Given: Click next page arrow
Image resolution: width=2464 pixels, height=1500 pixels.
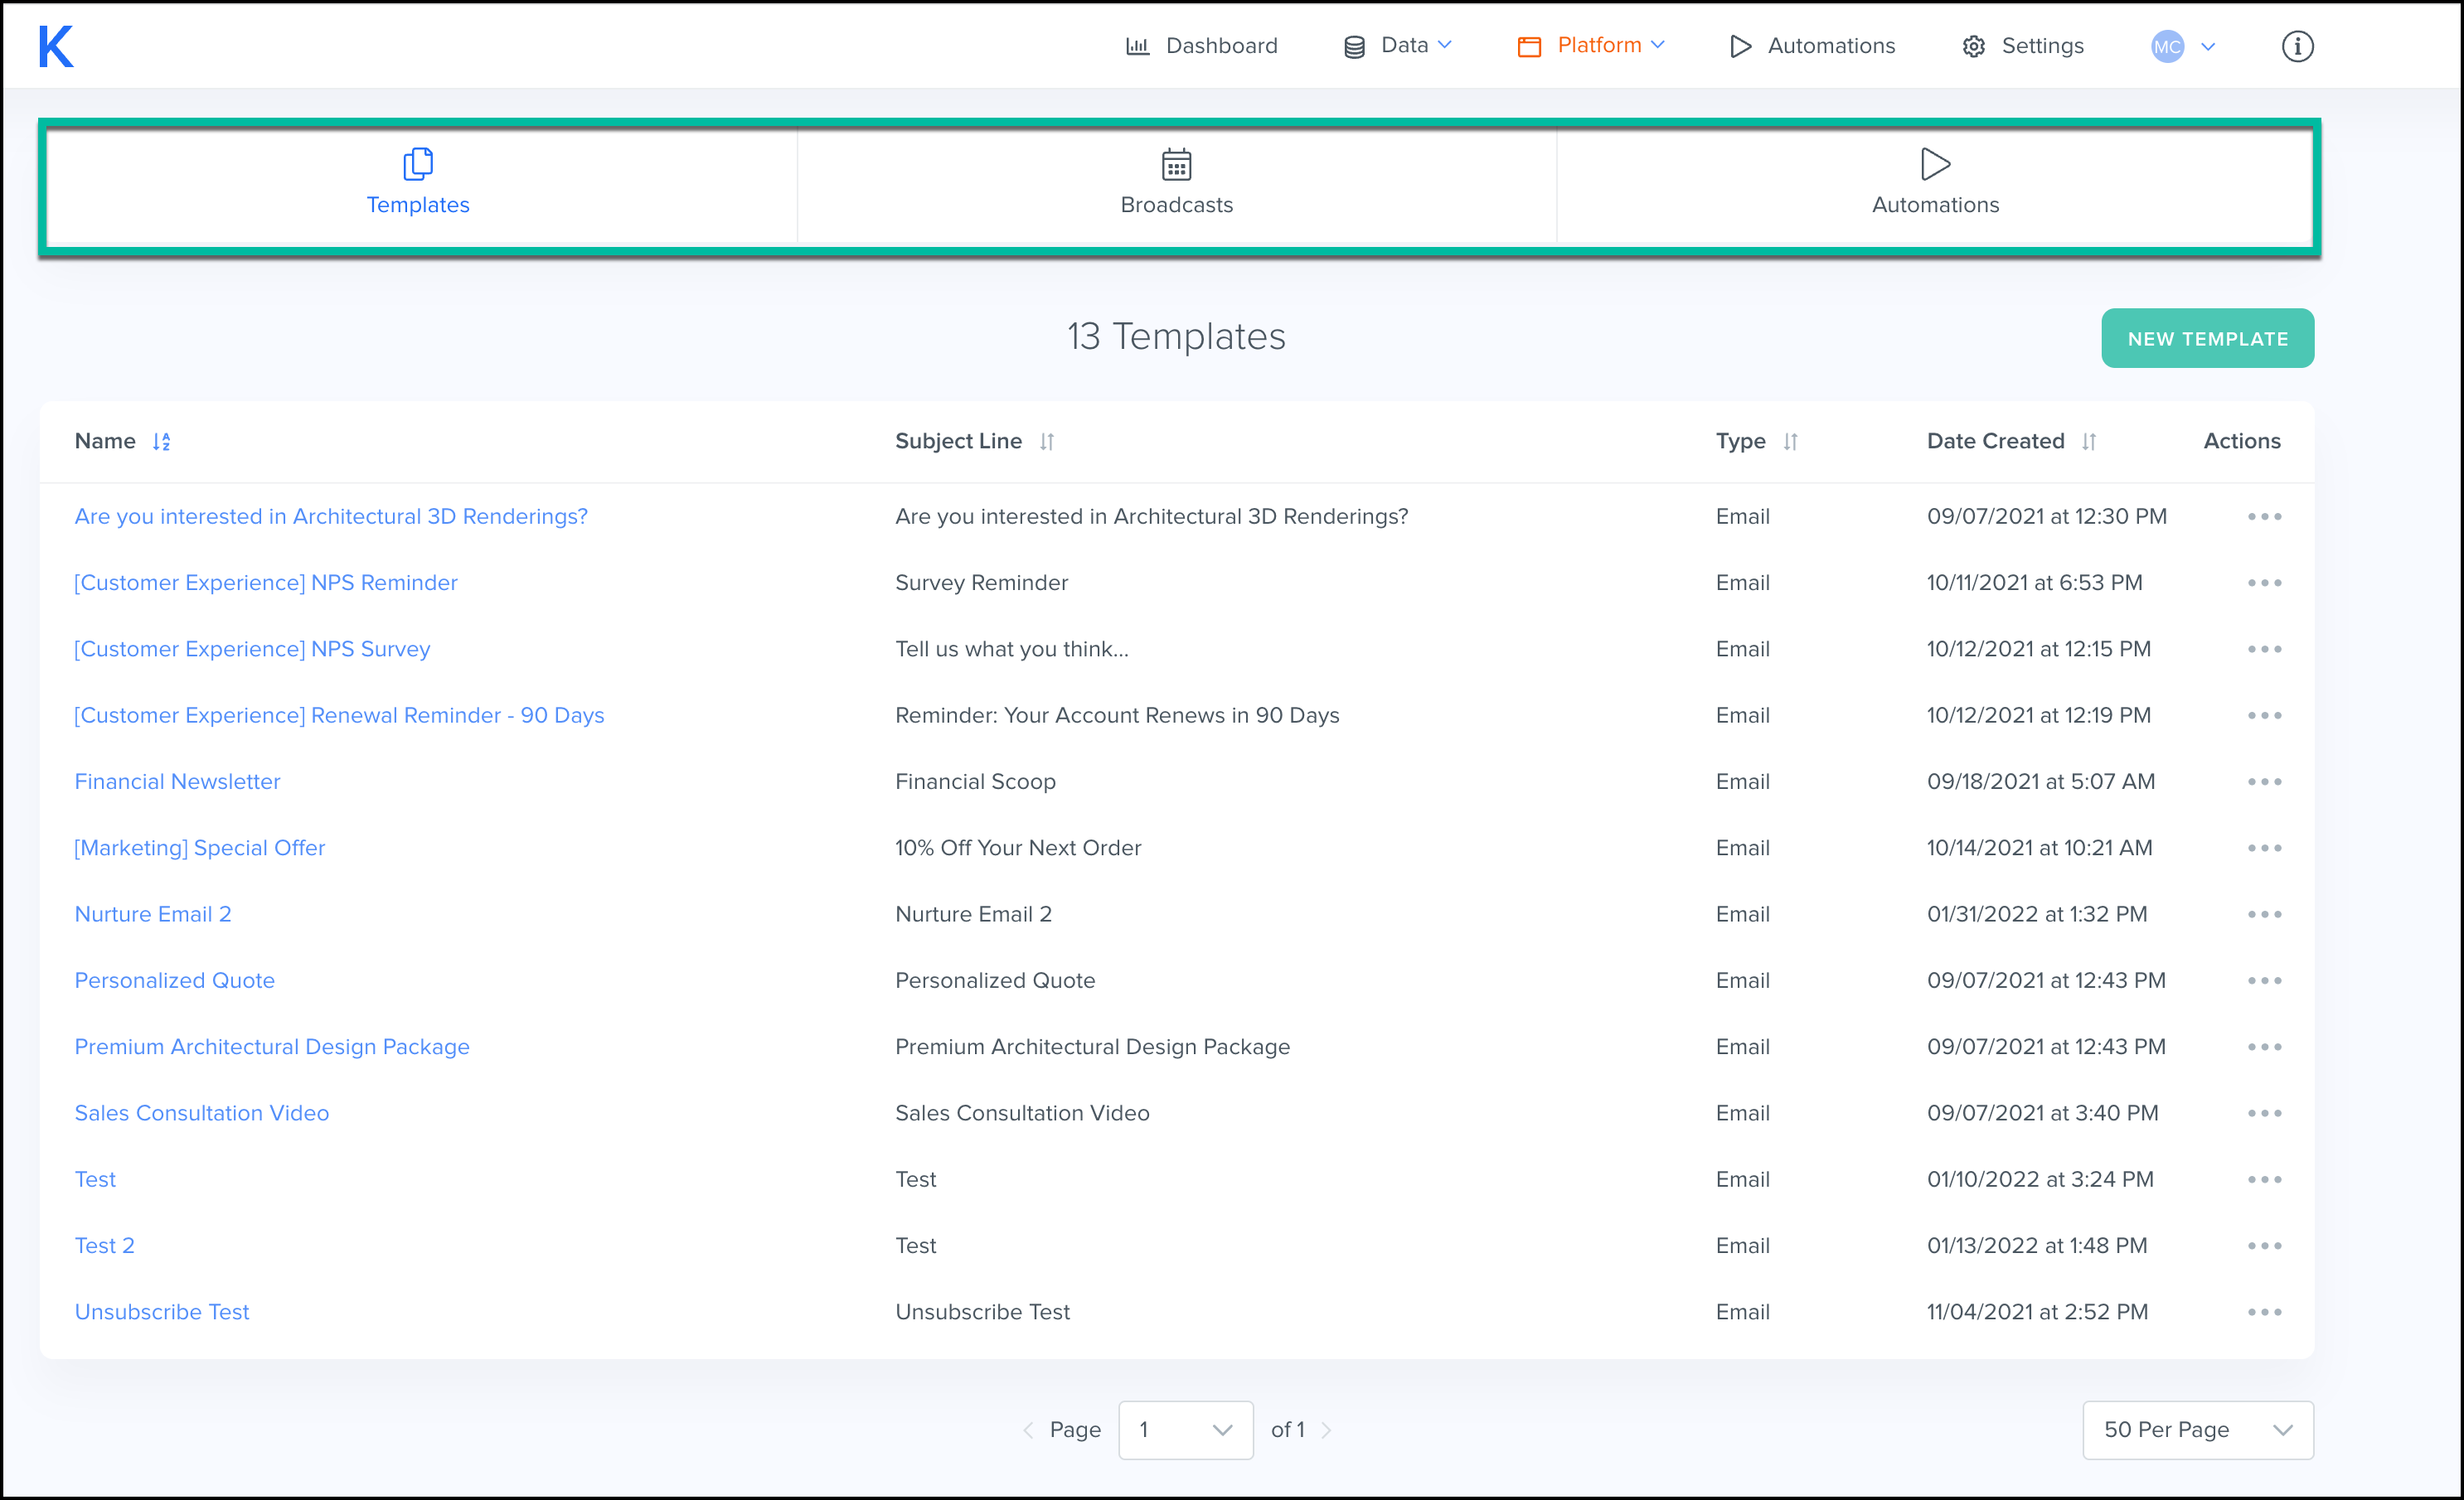Looking at the screenshot, I should click(1326, 1430).
